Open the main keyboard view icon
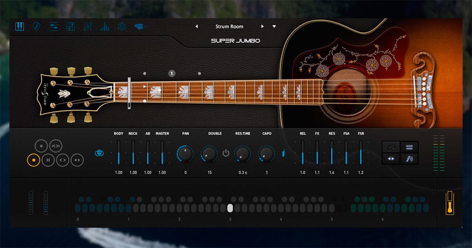Screen dimensions: 472x248 20,27
